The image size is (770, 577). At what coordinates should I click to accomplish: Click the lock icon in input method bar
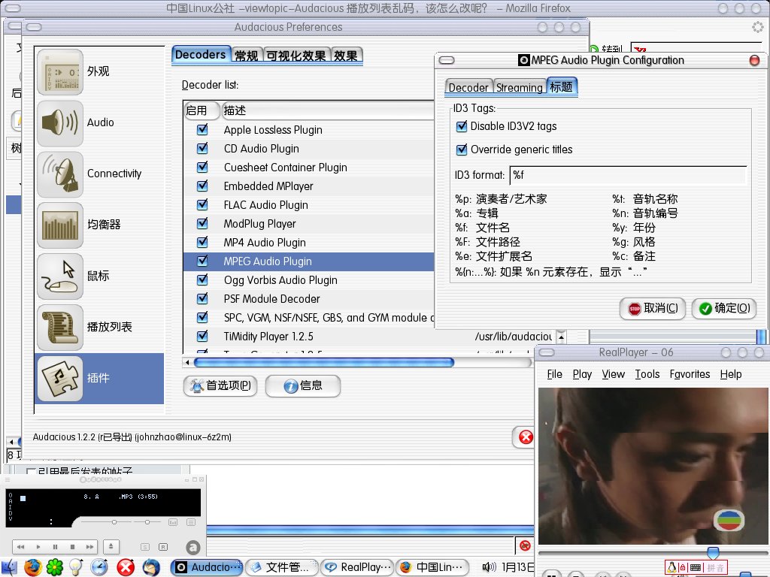click(683, 568)
